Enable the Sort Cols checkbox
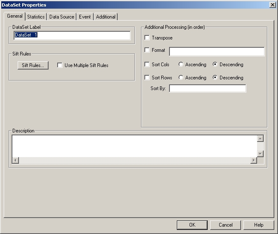Screen dimensions: 278x234 pos(147,65)
